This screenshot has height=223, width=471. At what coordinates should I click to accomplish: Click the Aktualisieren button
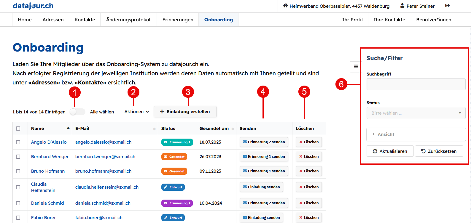(390, 151)
